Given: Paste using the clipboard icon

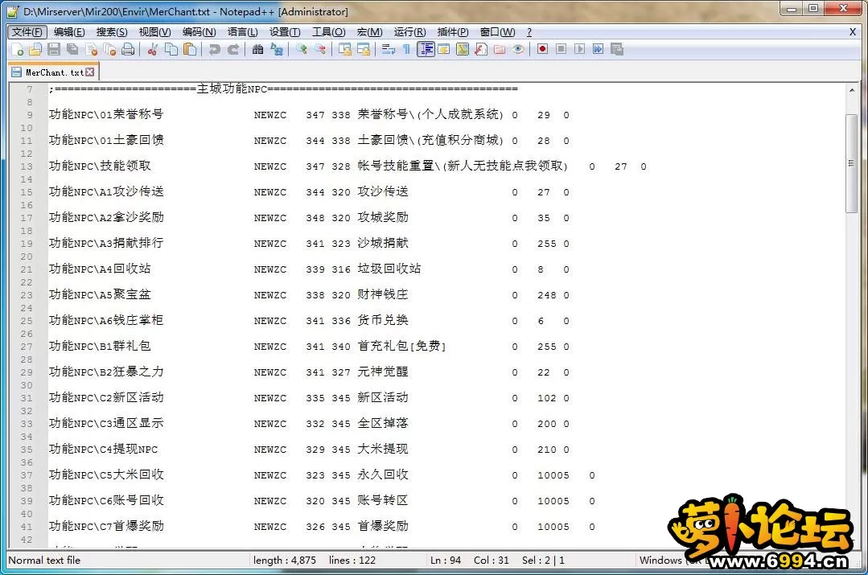Looking at the screenshot, I should pos(190,50).
